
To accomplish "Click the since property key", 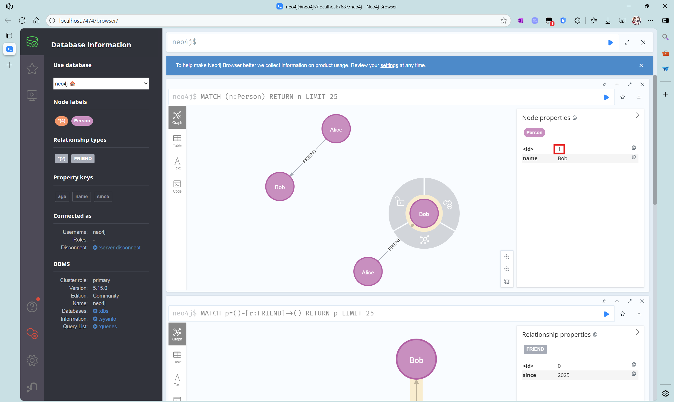I will 103,197.
